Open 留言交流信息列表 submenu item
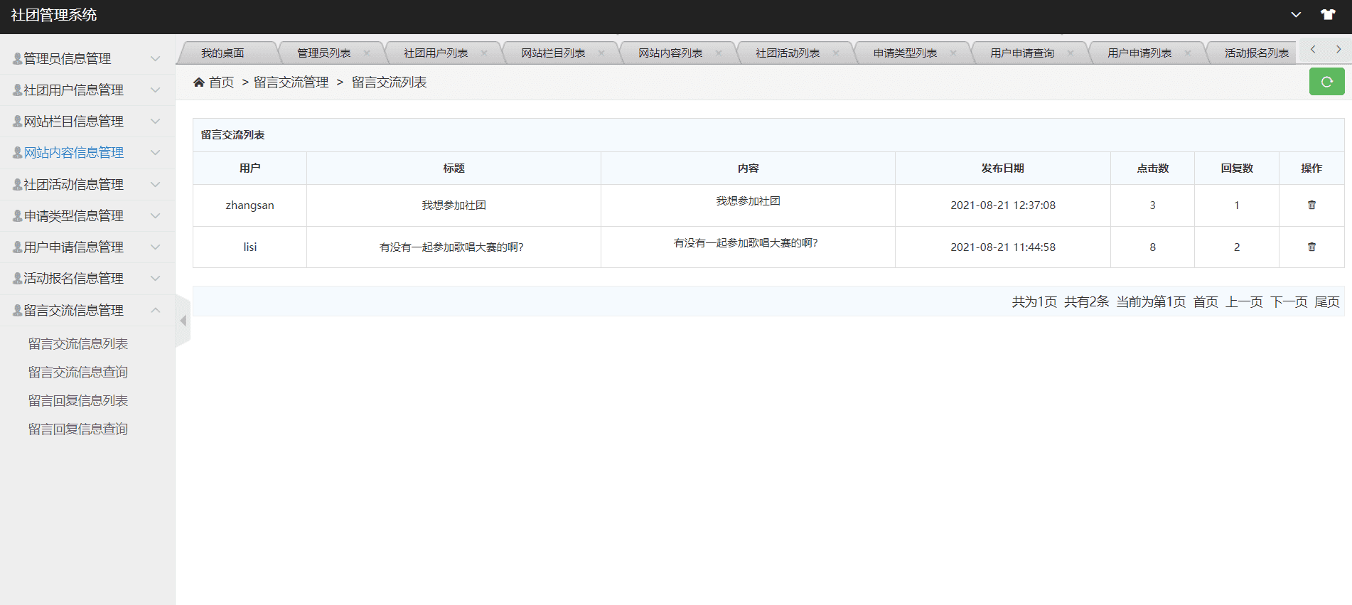Viewport: 1352px width, 605px height. coord(78,344)
